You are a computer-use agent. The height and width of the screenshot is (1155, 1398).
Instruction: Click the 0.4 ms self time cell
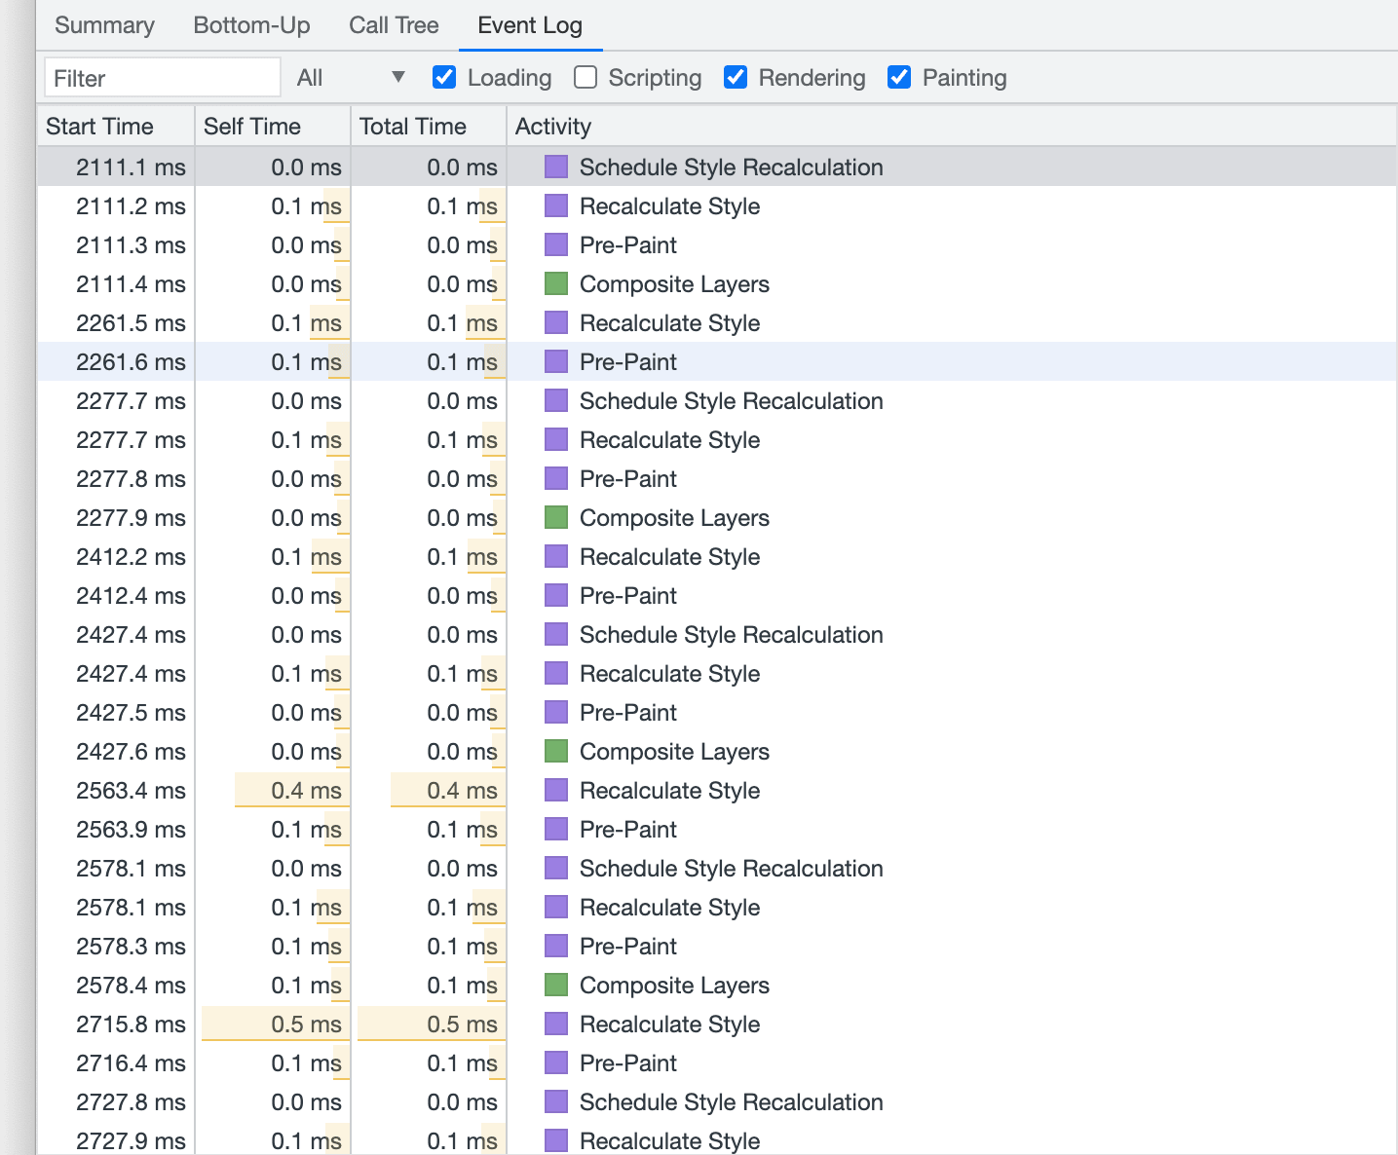click(x=273, y=791)
